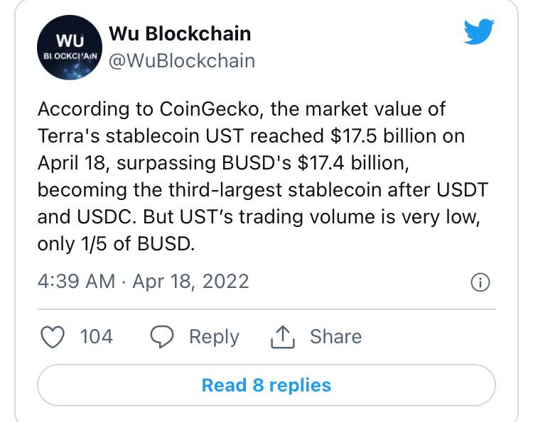Click the Reply text label

[213, 336]
